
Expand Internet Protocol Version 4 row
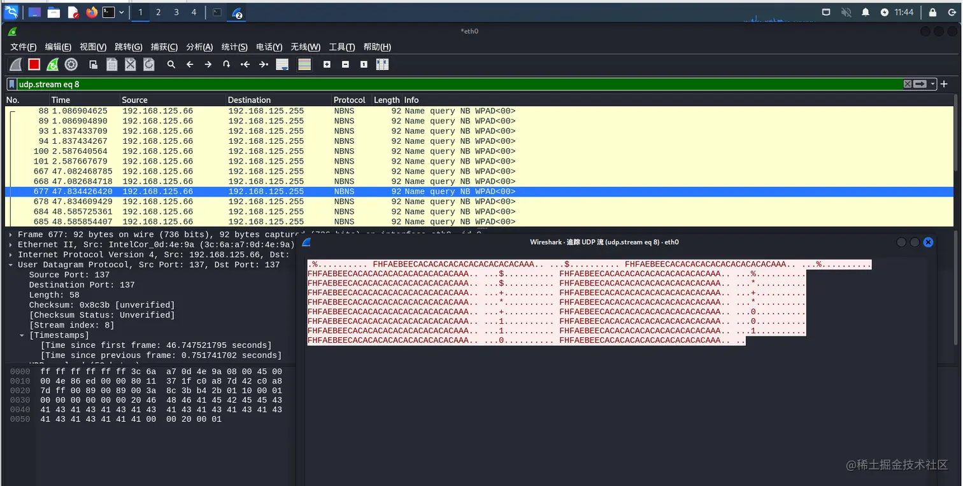pyautogui.click(x=11, y=255)
